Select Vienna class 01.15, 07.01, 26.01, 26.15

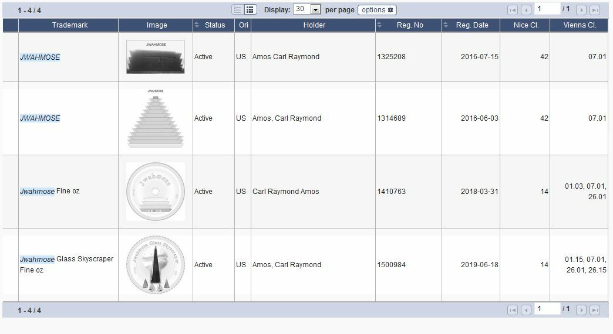coord(585,264)
